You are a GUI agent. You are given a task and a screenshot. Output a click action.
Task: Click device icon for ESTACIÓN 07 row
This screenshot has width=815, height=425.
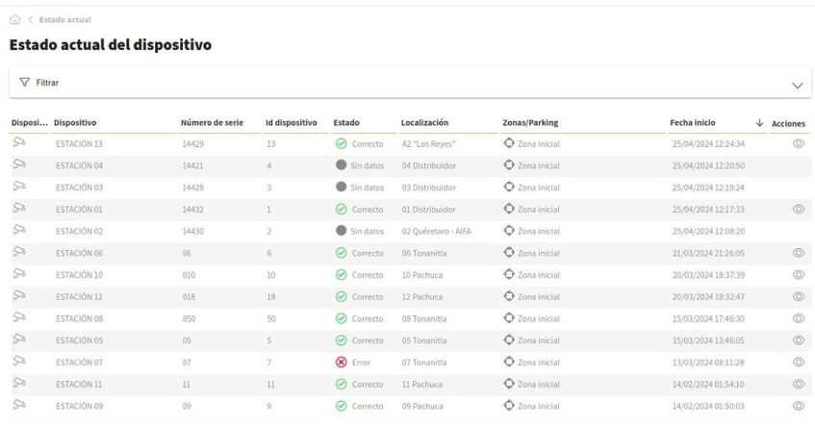pyautogui.click(x=17, y=361)
